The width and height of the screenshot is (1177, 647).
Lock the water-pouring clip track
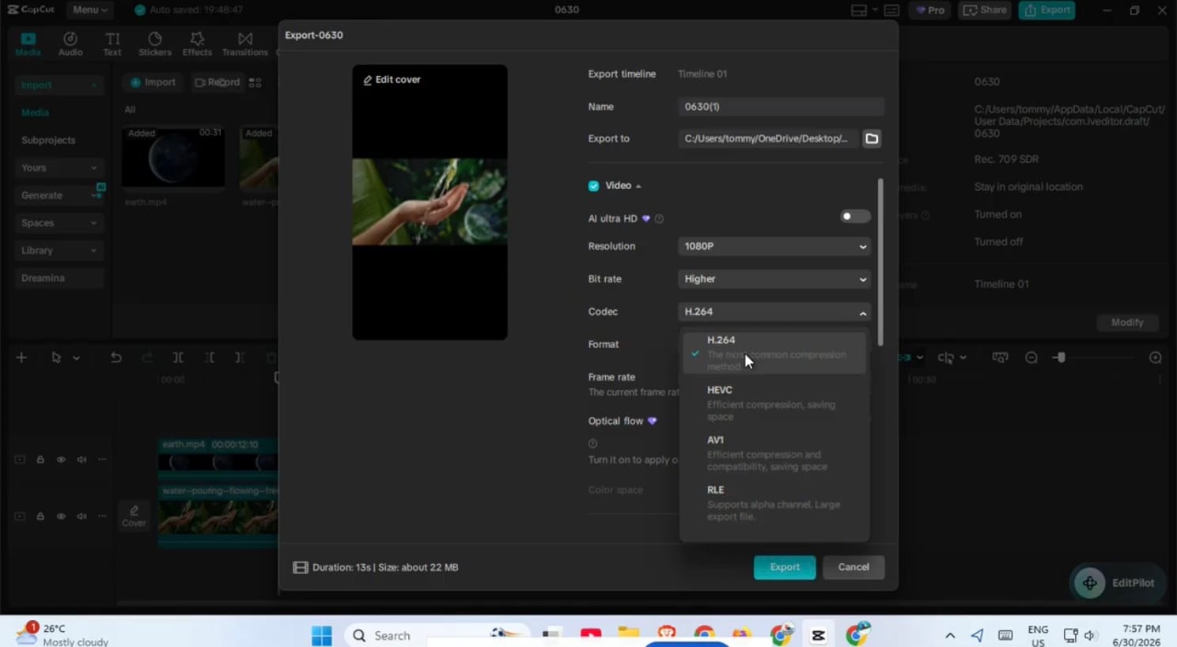tap(40, 516)
